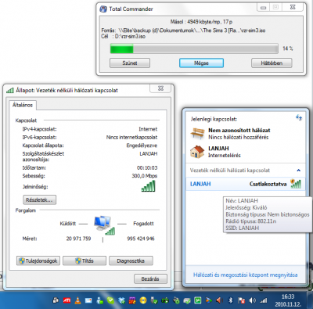
Task: Minimize the Total Commander copy dialog
Action: 263,8
